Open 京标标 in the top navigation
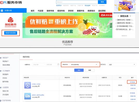This screenshot has height=102, width=139. coord(71,11)
